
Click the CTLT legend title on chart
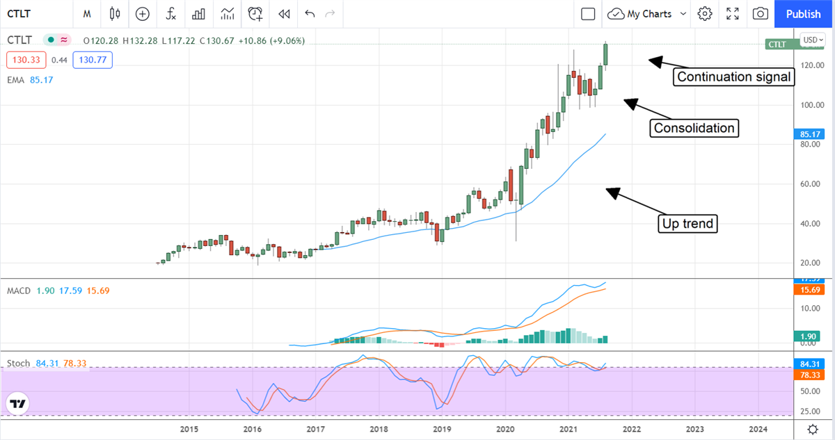point(19,40)
